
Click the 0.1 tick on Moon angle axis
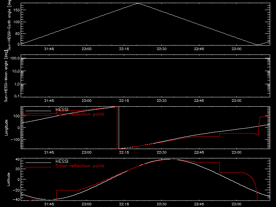(17, 96)
